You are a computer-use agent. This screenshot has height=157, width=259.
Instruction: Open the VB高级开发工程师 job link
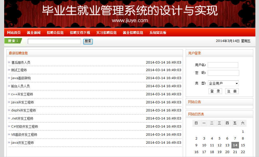tap(24, 135)
